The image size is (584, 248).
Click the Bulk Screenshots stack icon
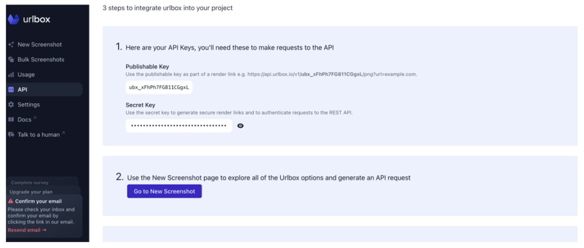[x=11, y=59]
